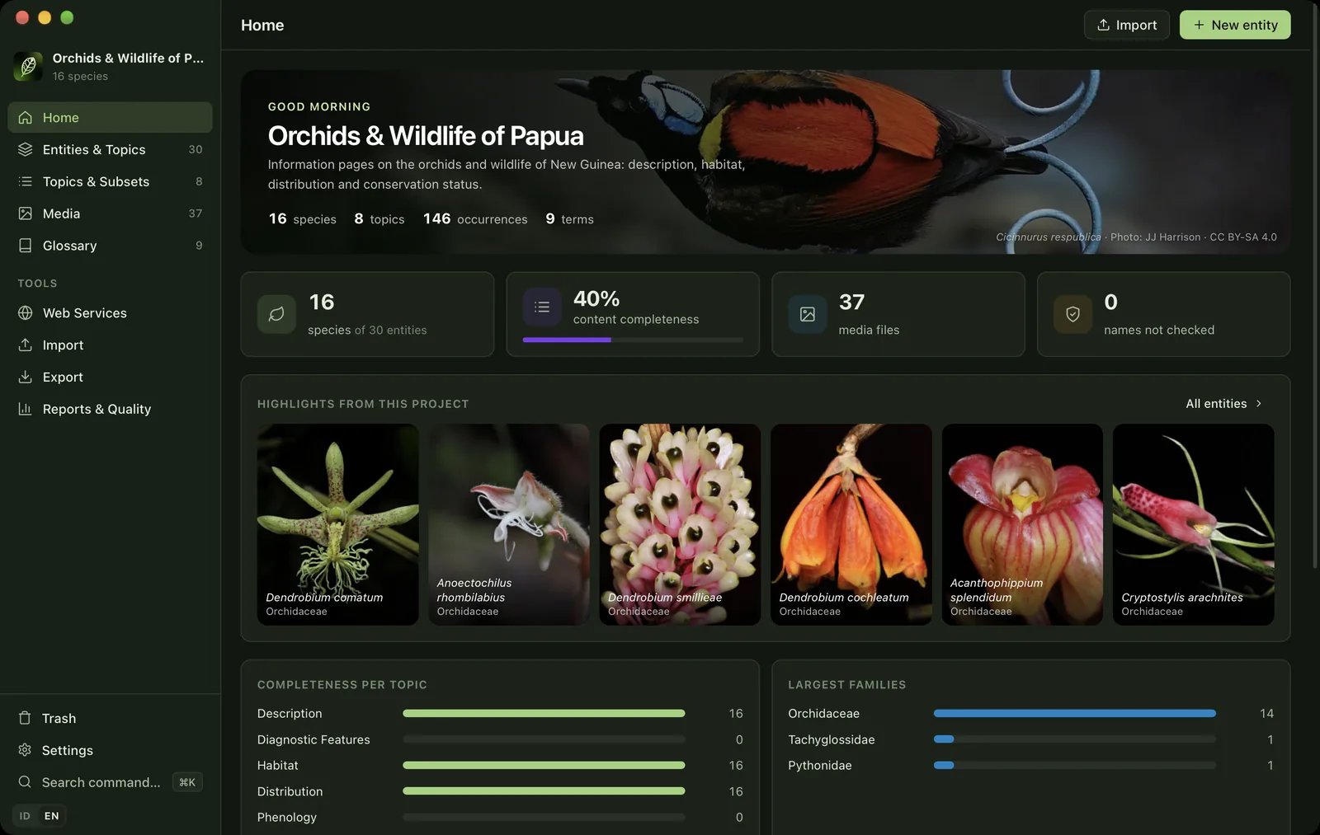This screenshot has width=1320, height=835.
Task: Open the Dendrobium comatum thumbnail
Action: pos(338,524)
